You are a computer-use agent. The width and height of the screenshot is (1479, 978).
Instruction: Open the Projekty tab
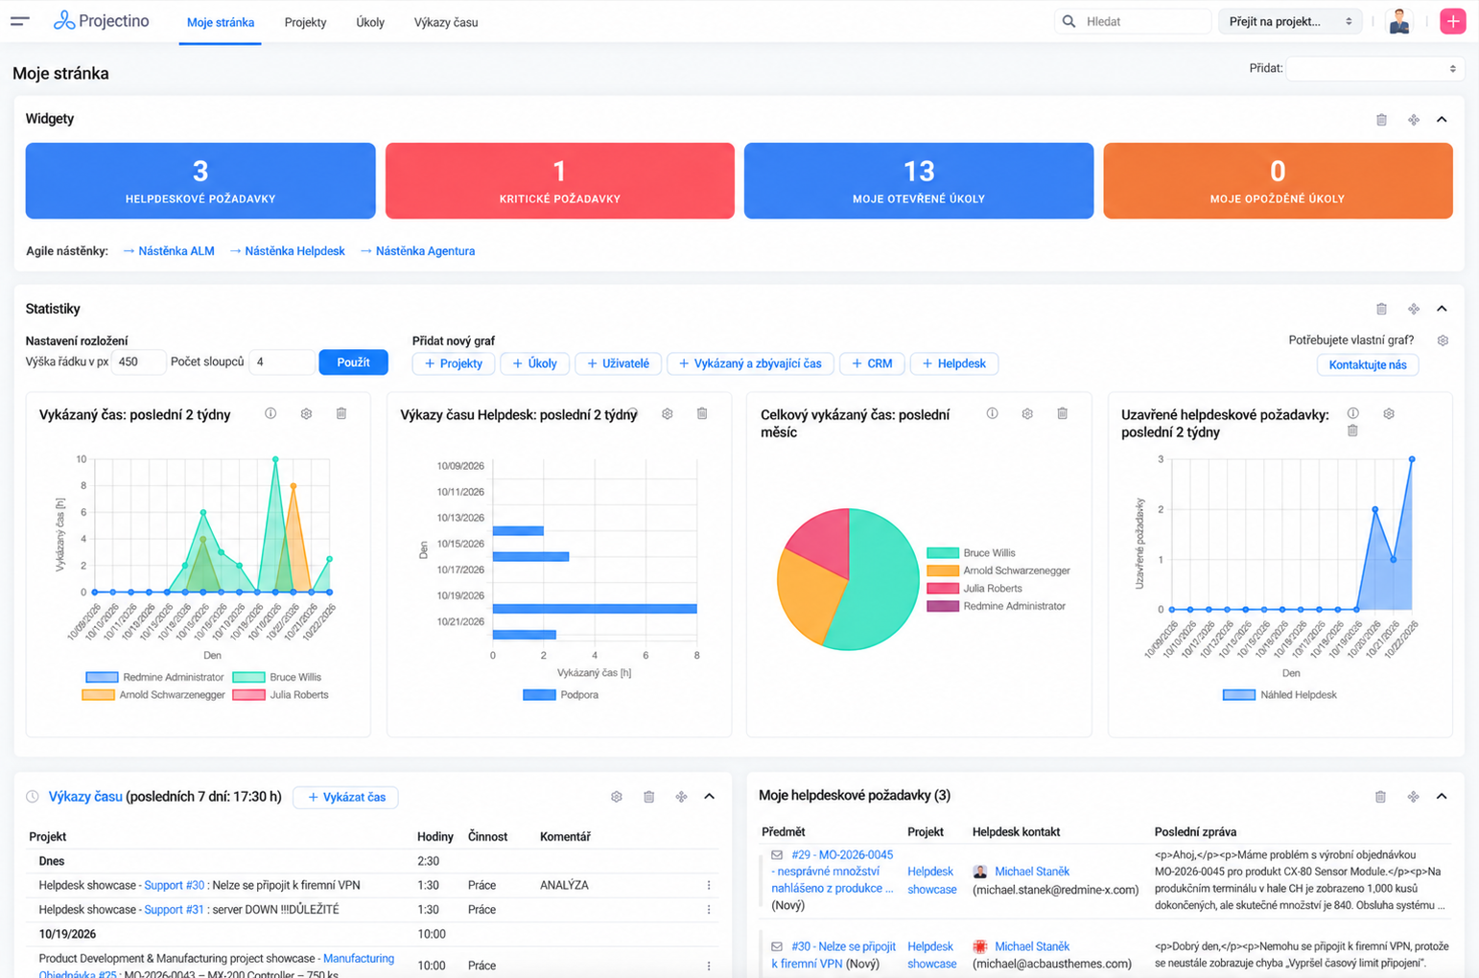point(305,22)
